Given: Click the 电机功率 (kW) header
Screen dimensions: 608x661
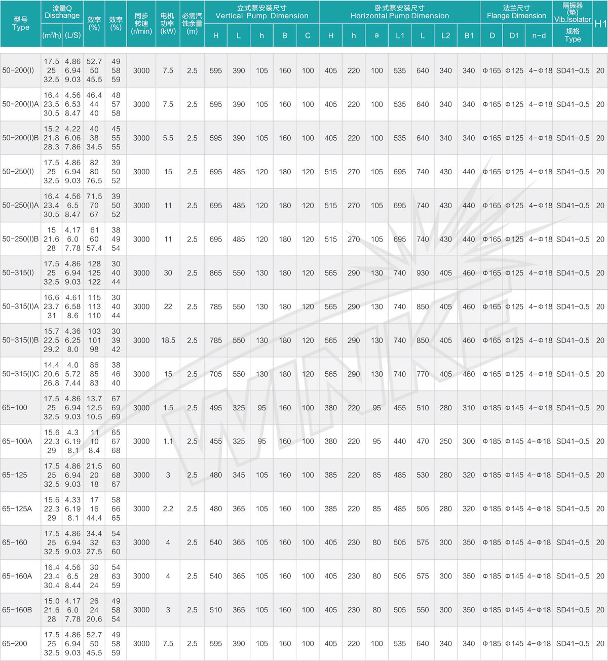Looking at the screenshot, I should [168, 24].
